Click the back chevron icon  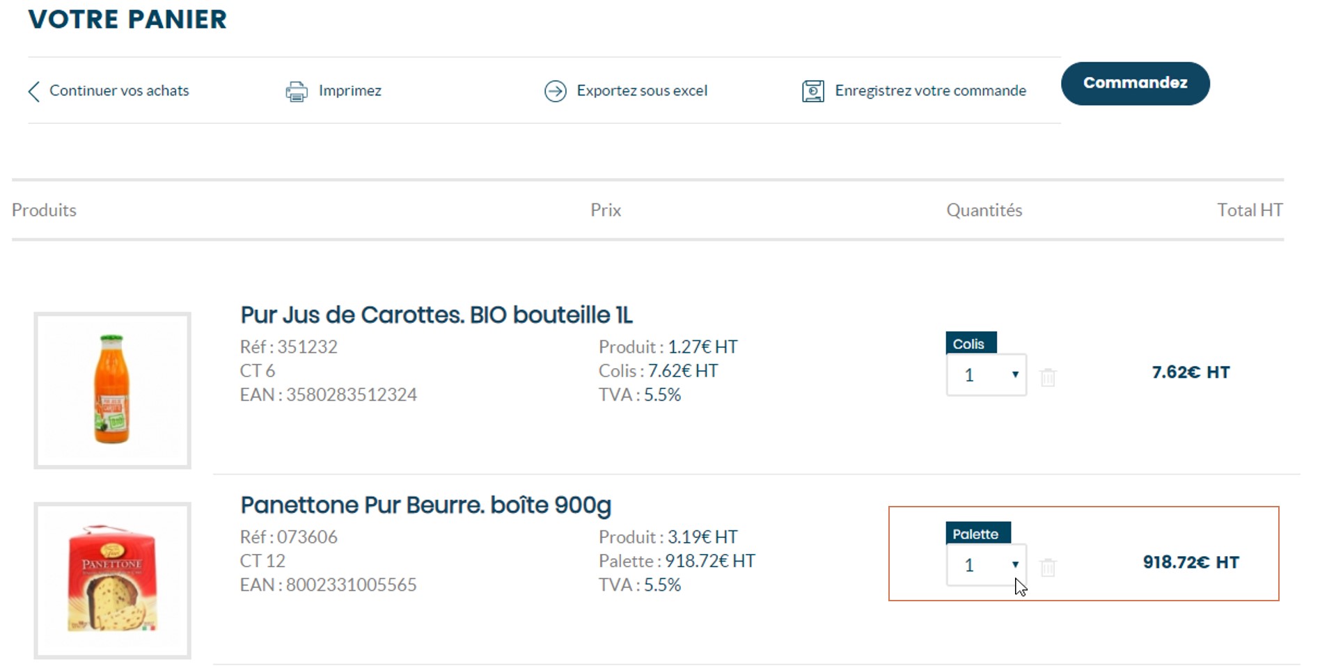(33, 91)
